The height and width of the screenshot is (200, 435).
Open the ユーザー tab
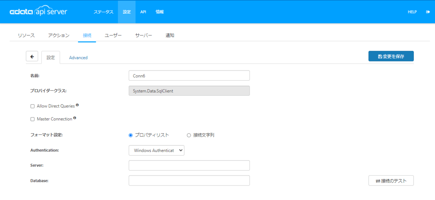click(113, 35)
